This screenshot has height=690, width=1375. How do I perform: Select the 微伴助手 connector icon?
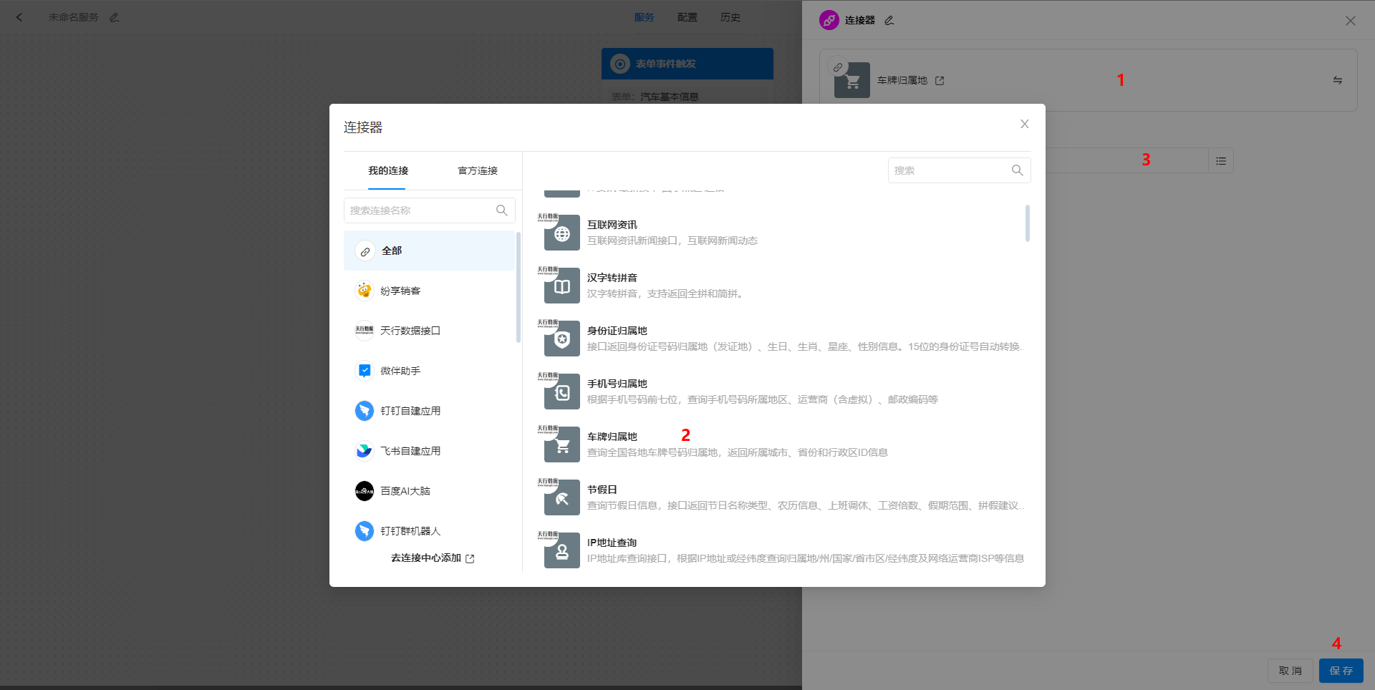[x=365, y=371]
